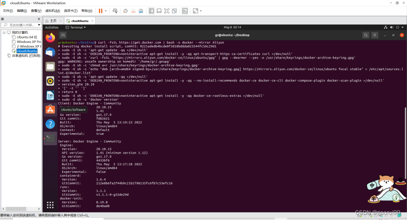Screen dimensions: 407x220
Task: Toggle Unity mode icon in VMware toolbar
Action: 175,11
